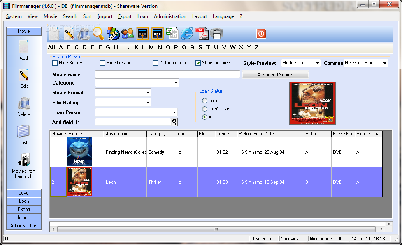
Task: Uncheck the Show pictures checkbox
Action: [x=198, y=63]
